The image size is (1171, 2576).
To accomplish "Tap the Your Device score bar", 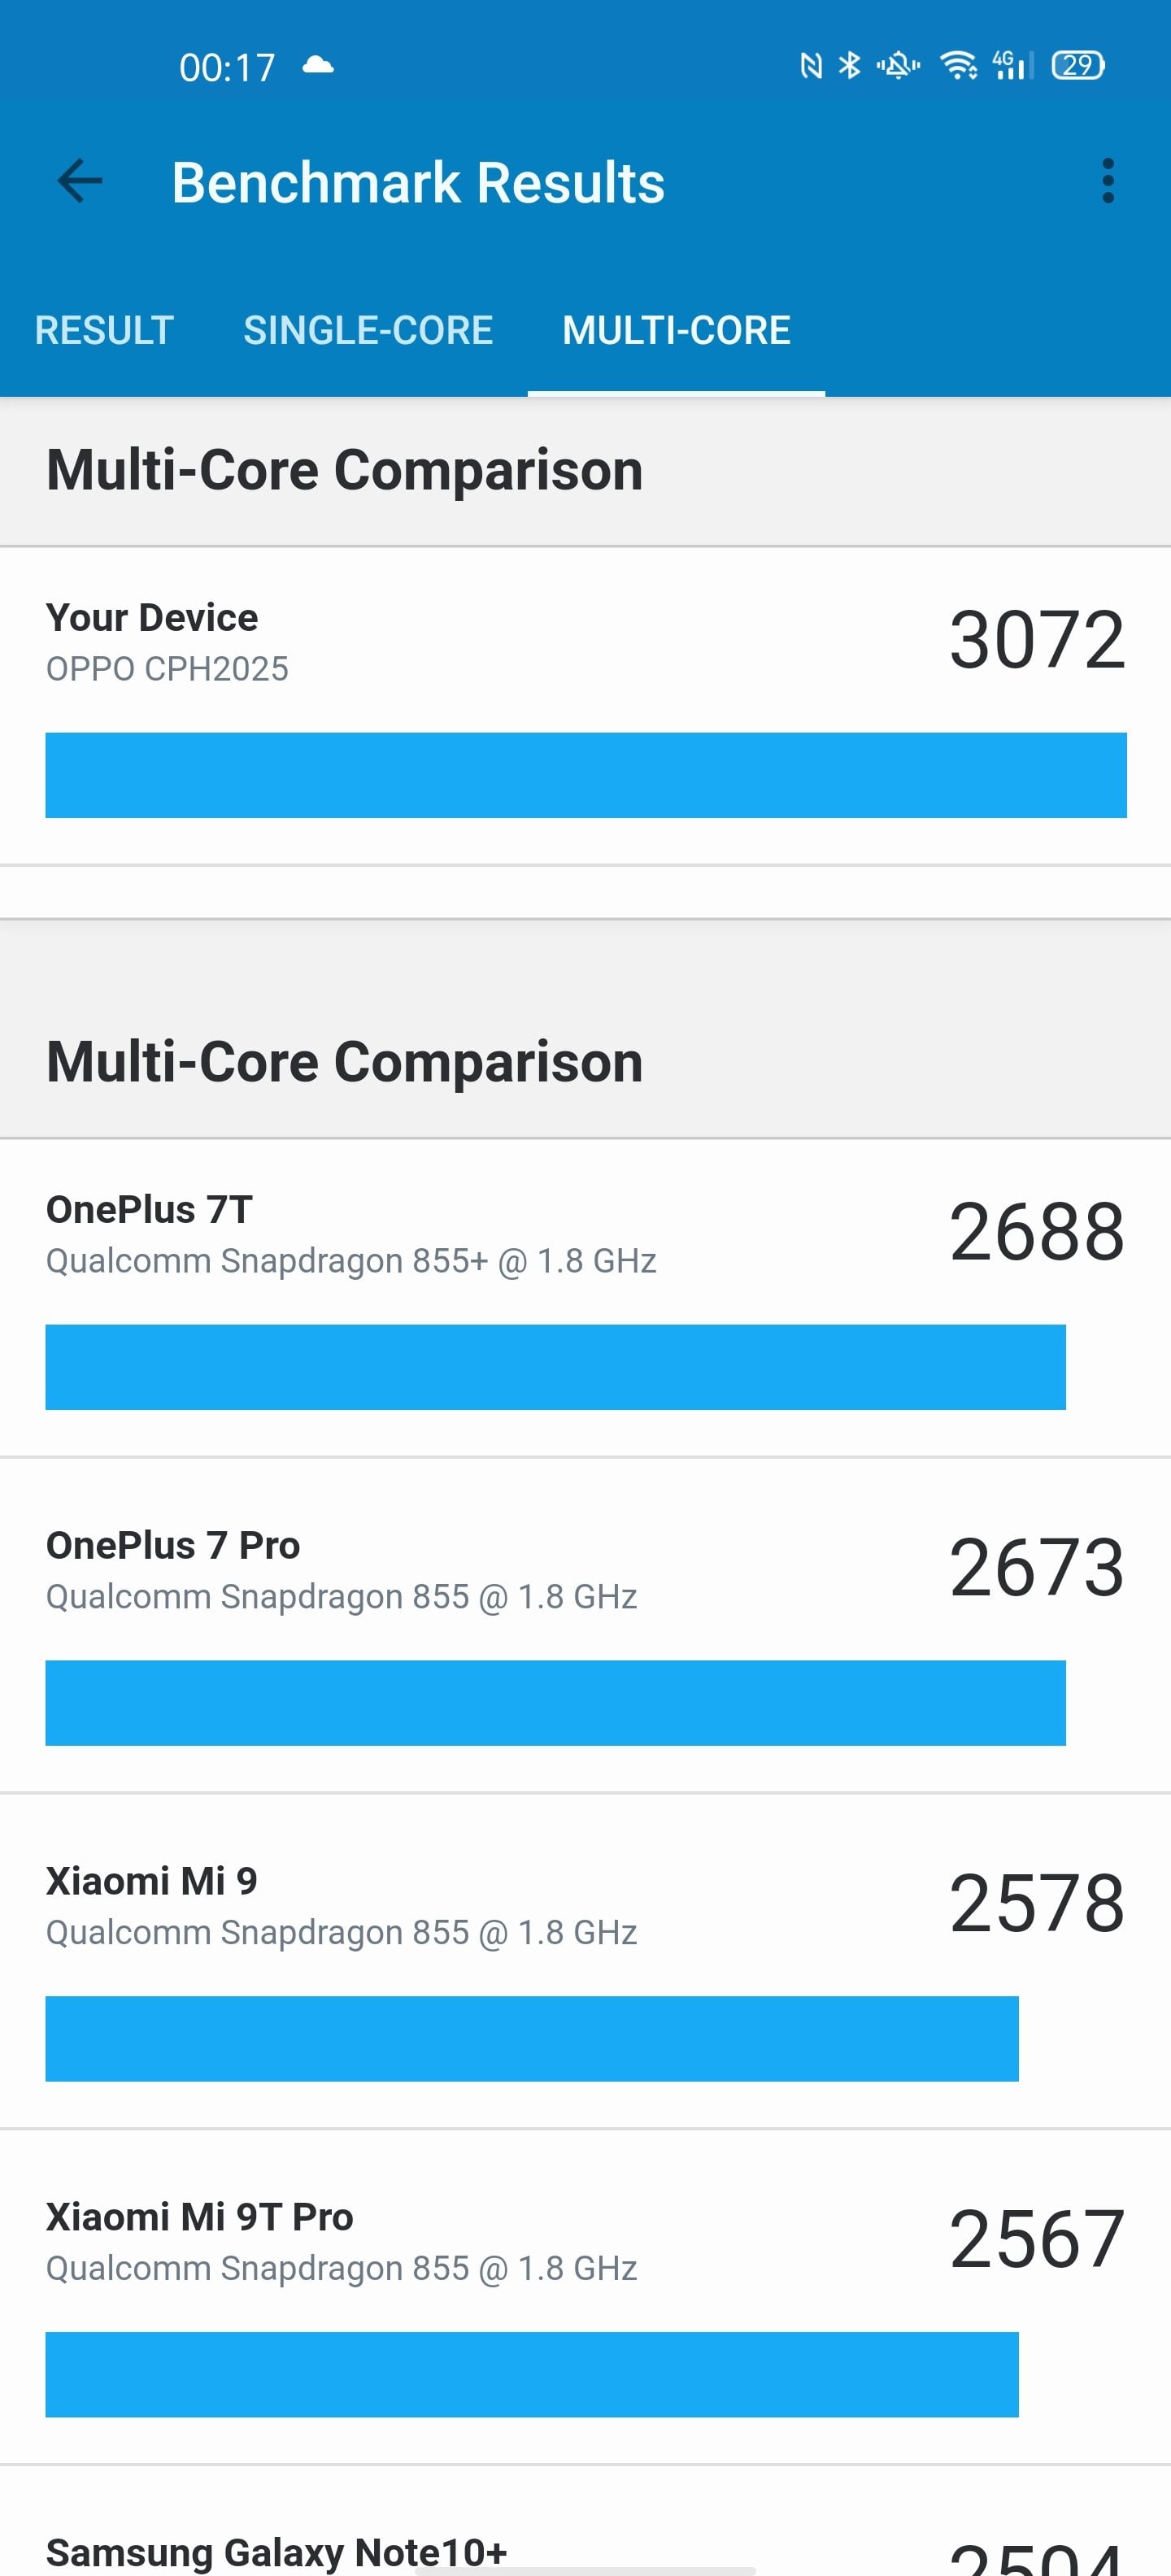I will click(585, 775).
